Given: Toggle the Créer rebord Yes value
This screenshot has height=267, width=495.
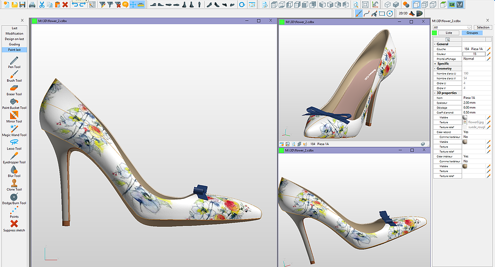Looking at the screenshot, I should [466, 132].
